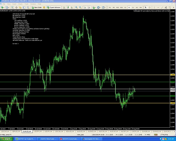
Task: Open the Tools menu
Action: (26, 4)
